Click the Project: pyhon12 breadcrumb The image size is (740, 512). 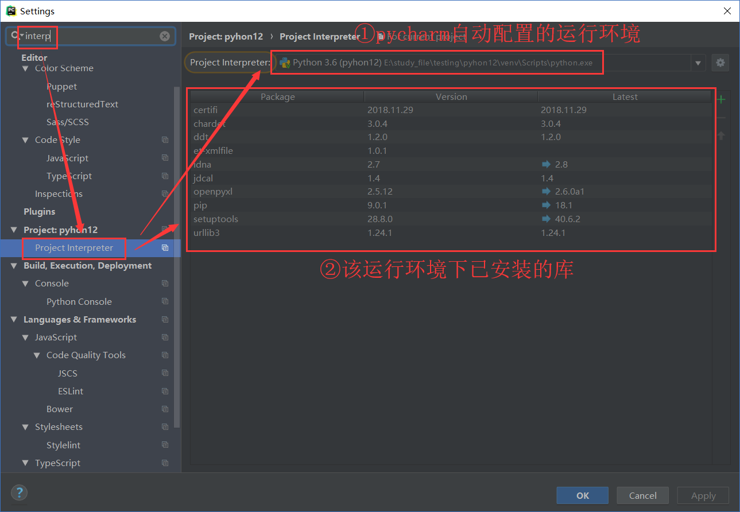(226, 36)
